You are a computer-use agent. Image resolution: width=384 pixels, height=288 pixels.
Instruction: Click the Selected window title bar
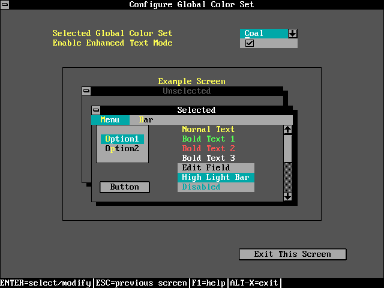196,110
